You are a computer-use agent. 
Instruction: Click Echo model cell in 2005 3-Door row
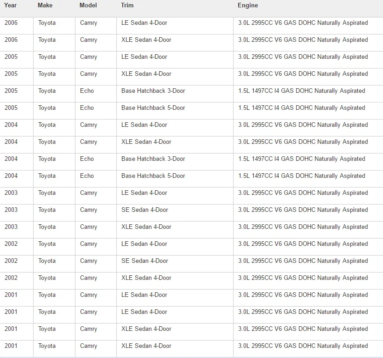(x=96, y=94)
